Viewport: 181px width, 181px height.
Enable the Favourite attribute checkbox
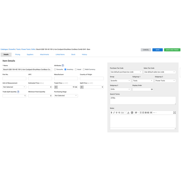coord(55,69)
